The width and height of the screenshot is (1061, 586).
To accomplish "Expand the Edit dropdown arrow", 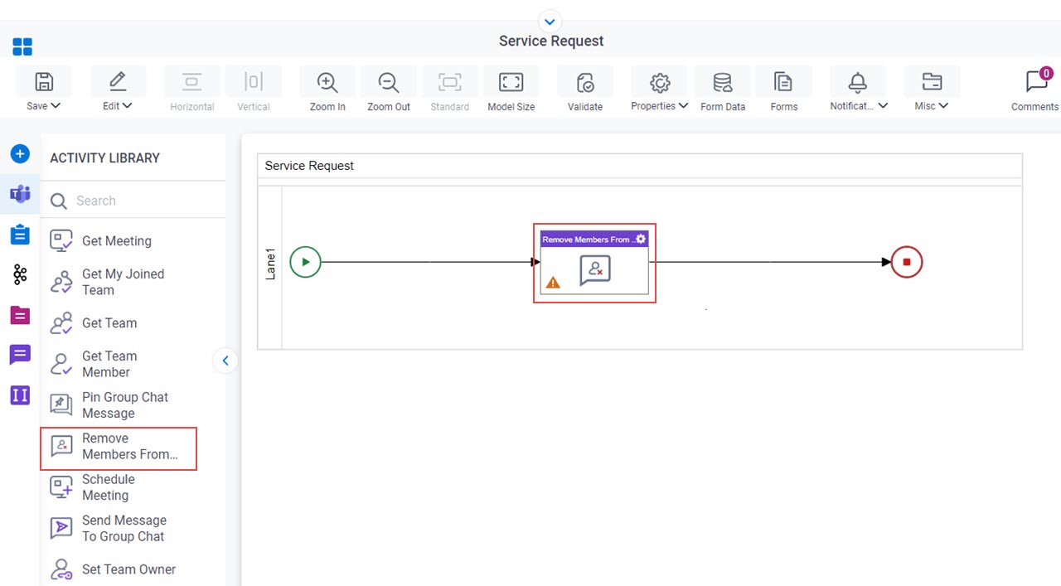I will (128, 106).
